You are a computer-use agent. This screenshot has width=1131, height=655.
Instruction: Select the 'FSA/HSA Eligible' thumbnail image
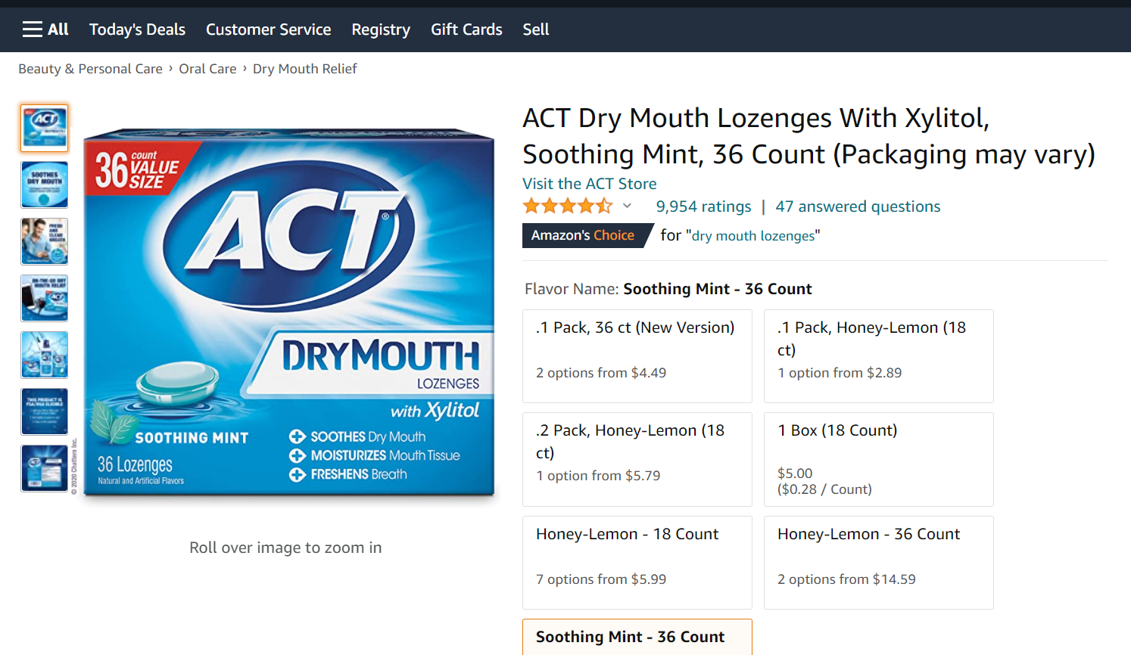point(45,411)
